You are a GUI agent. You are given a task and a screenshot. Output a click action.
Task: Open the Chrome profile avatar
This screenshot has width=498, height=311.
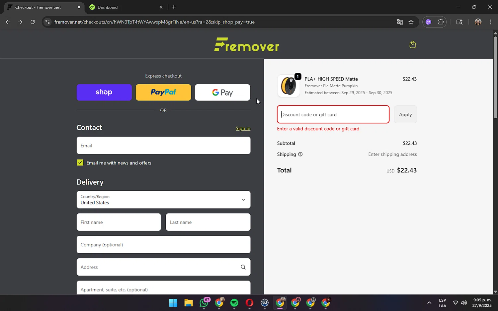click(478, 22)
